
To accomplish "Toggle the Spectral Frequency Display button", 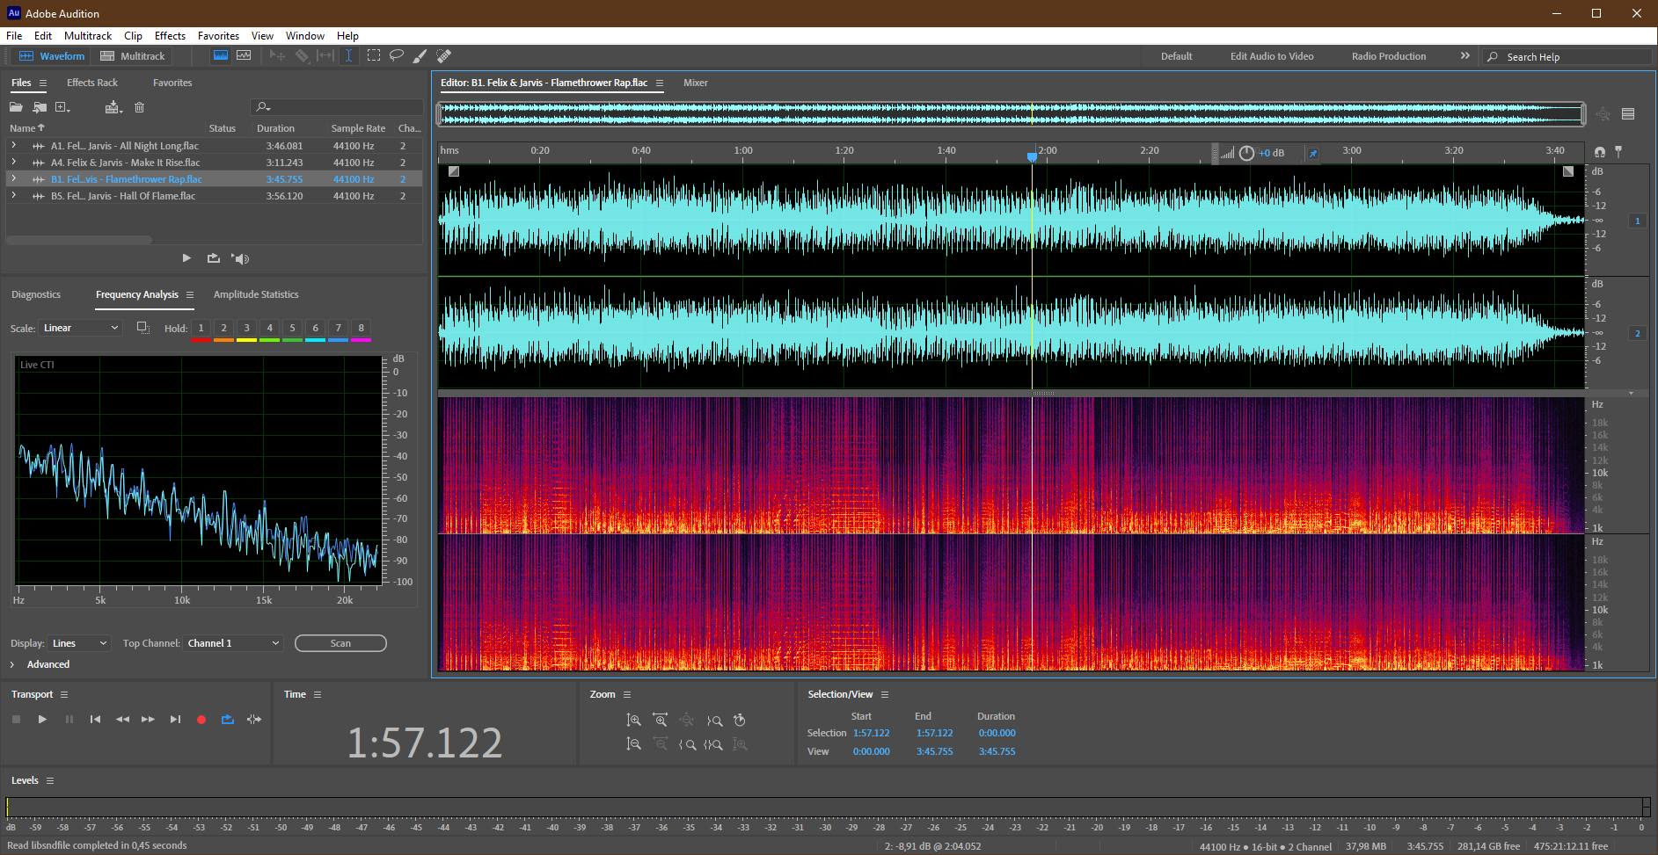I will (221, 55).
